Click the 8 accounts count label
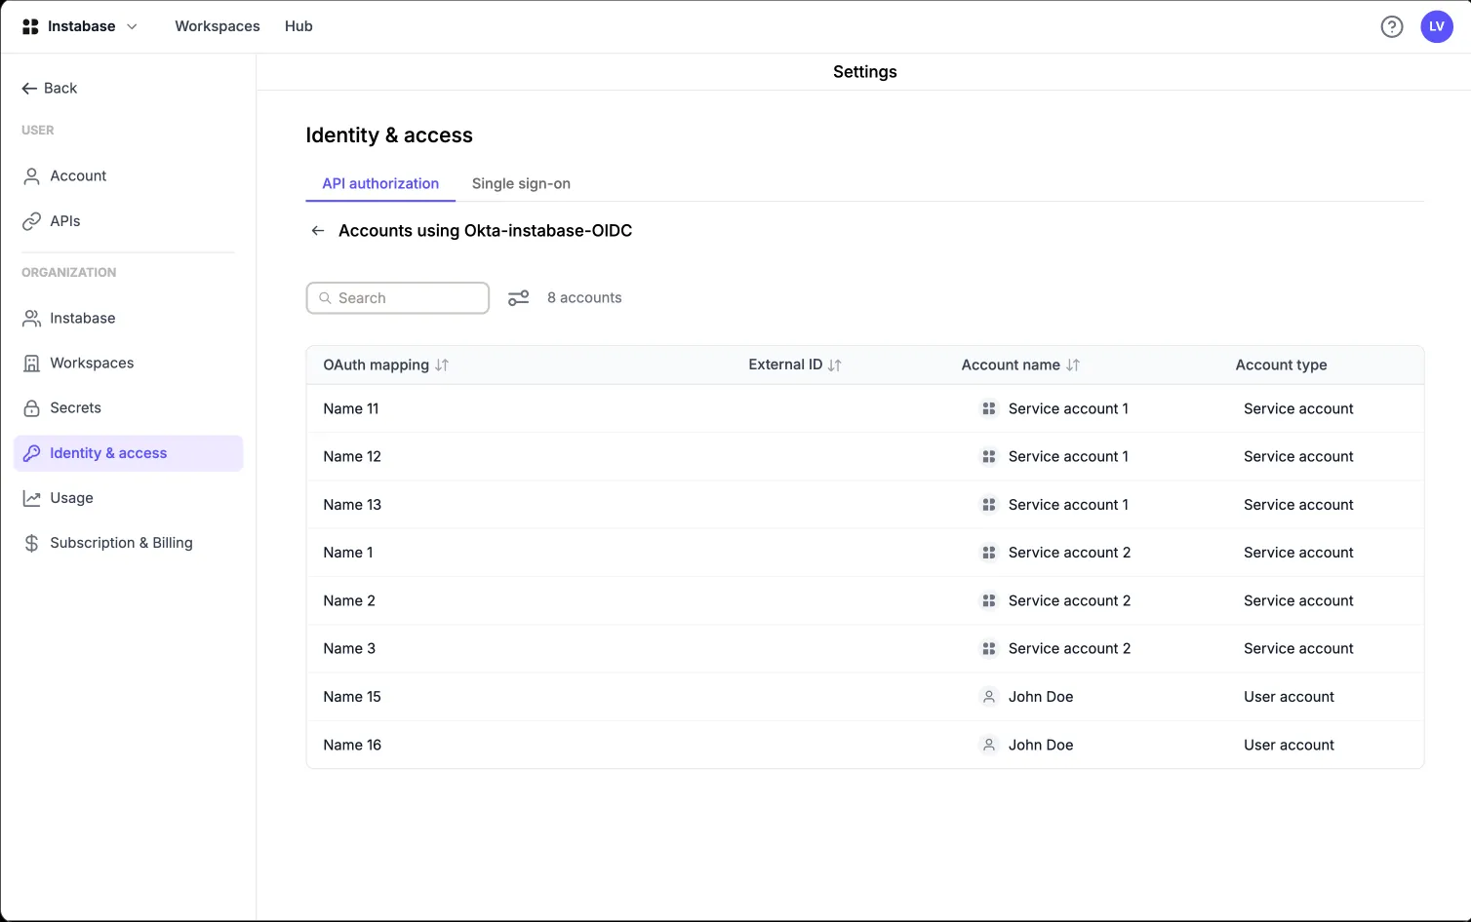1471x922 pixels. click(584, 298)
